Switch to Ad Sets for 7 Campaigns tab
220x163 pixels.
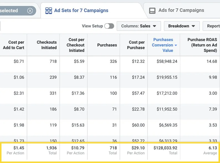(81, 10)
